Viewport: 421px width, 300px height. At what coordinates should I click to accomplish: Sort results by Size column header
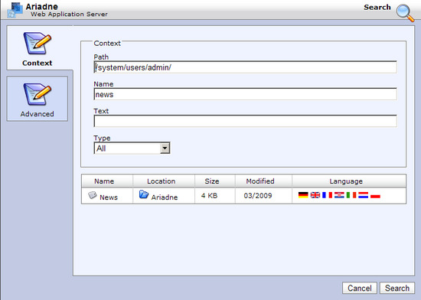(215, 181)
